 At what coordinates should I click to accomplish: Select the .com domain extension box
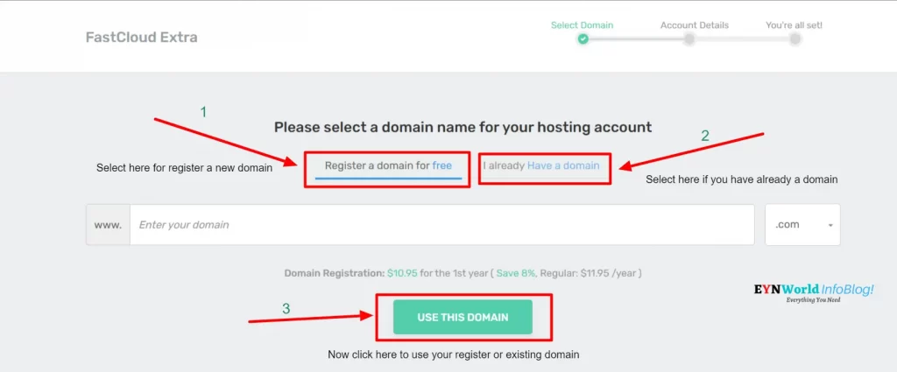tap(802, 225)
